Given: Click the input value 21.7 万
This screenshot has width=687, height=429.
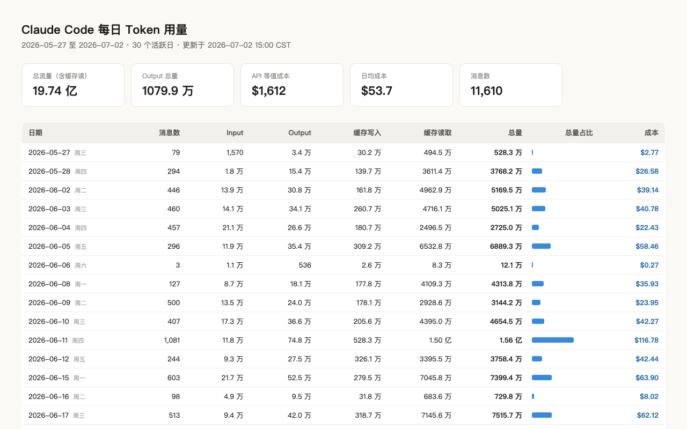Looking at the screenshot, I should (233, 378).
